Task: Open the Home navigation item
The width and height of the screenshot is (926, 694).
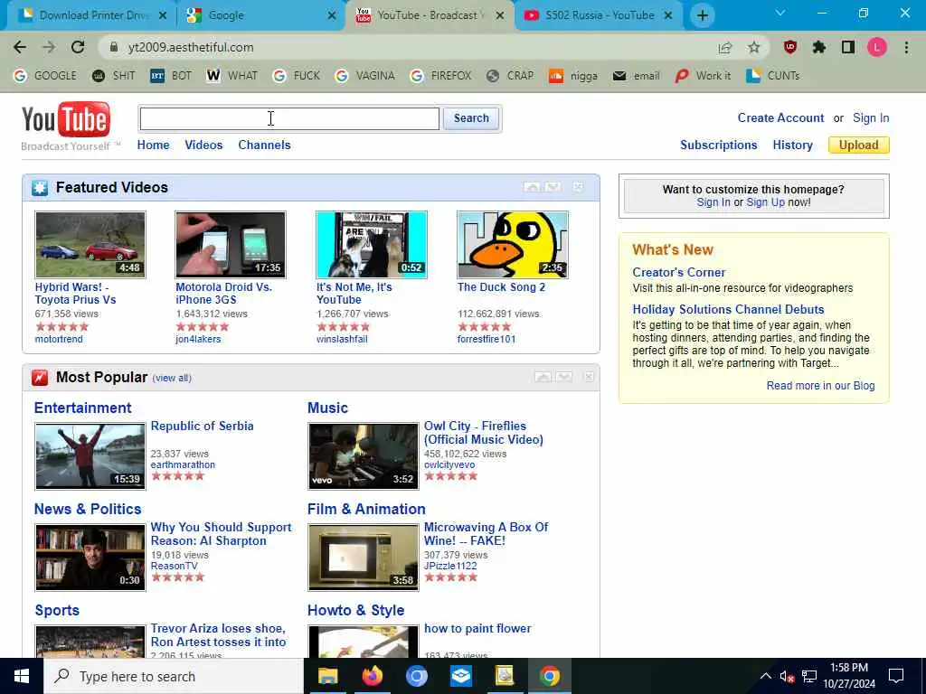Action: pyautogui.click(x=153, y=145)
